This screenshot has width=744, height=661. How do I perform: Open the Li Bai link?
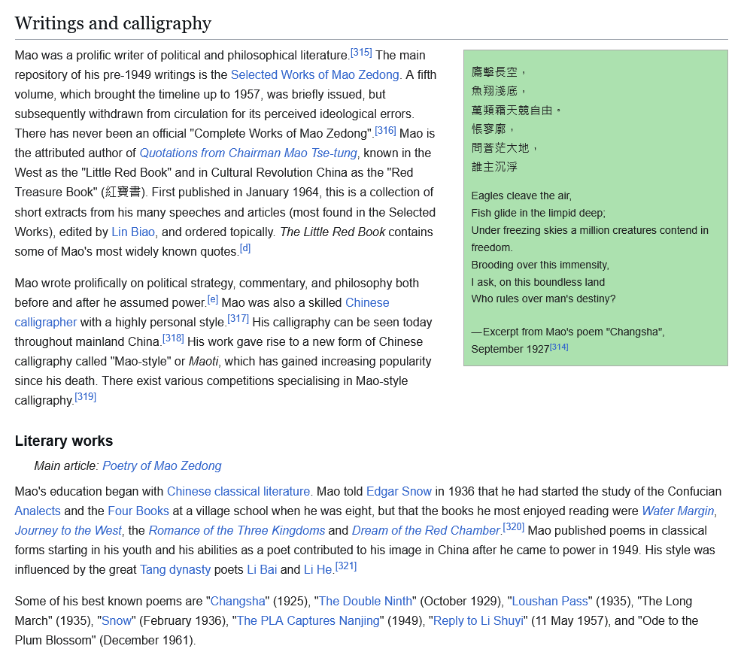click(x=262, y=569)
